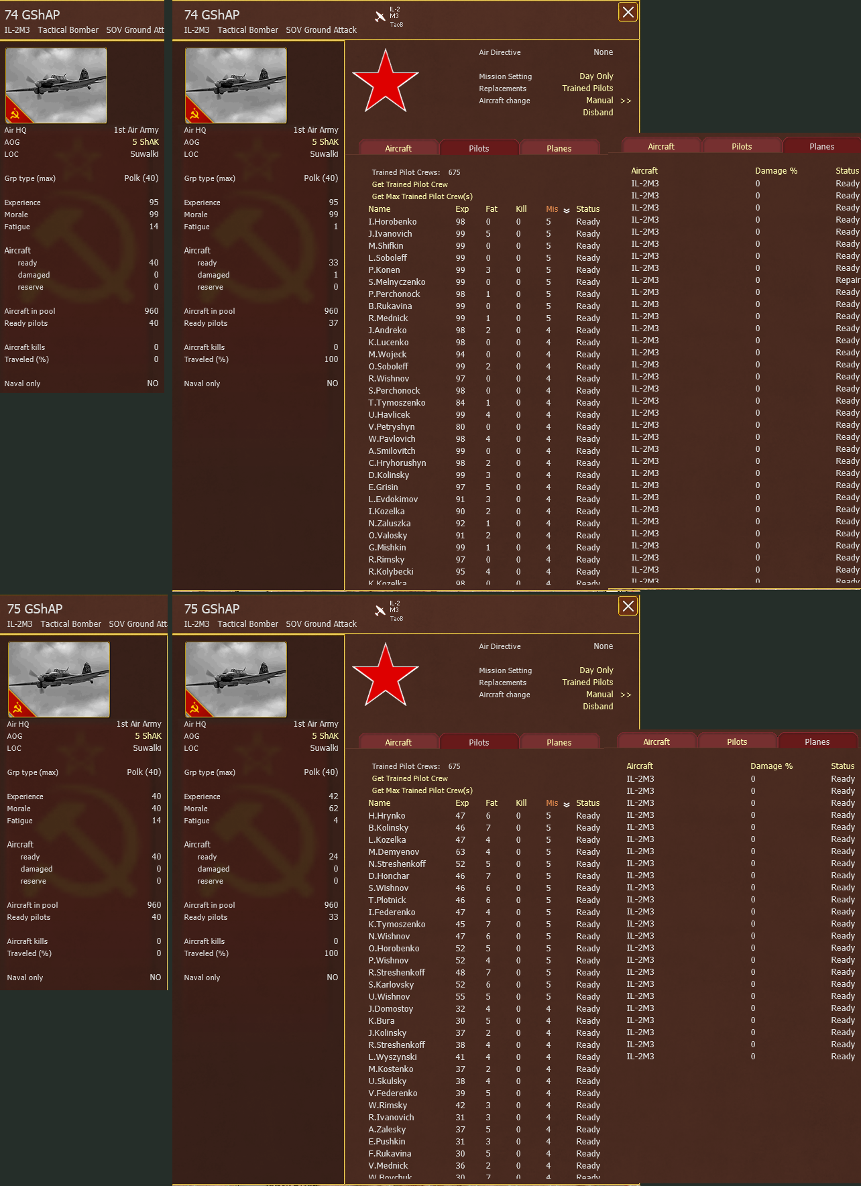
Task: Disband the 74 GShAP unit
Action: (598, 113)
